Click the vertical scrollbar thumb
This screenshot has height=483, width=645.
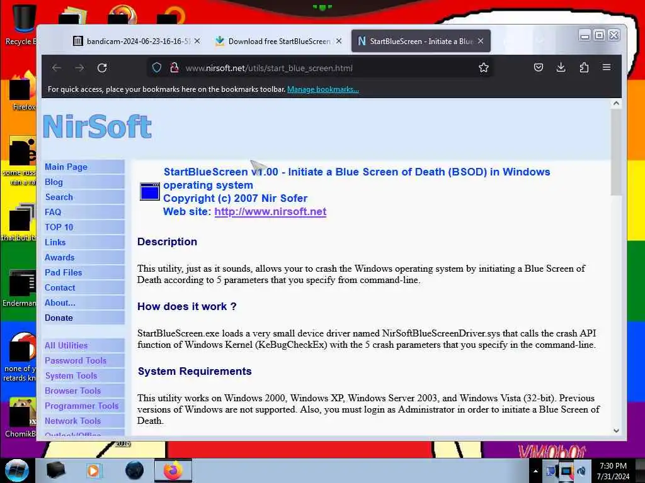click(616, 152)
